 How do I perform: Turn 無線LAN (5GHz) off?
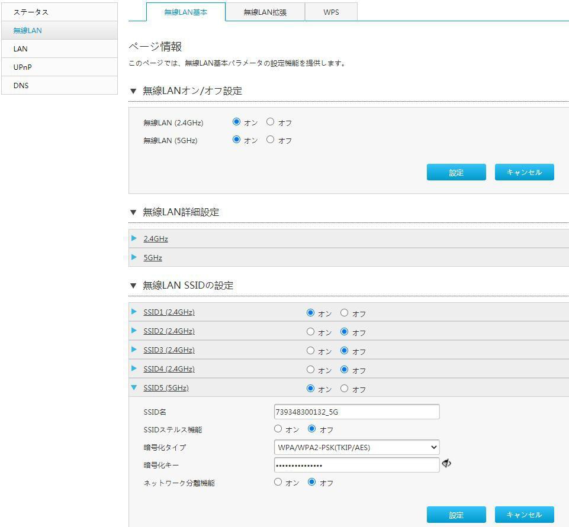click(x=271, y=140)
